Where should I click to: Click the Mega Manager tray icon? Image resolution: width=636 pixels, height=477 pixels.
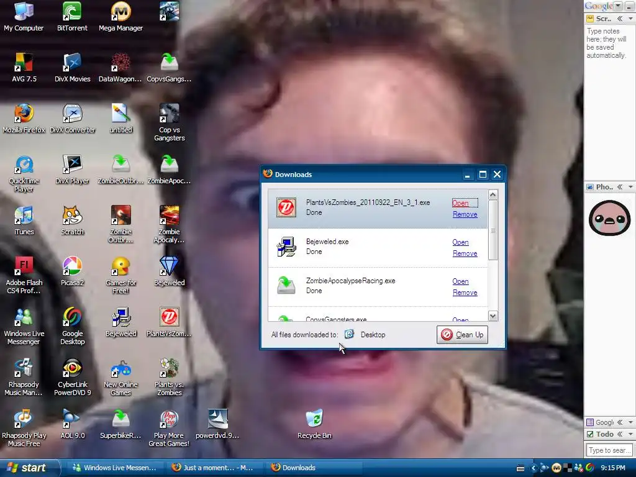[556, 468]
